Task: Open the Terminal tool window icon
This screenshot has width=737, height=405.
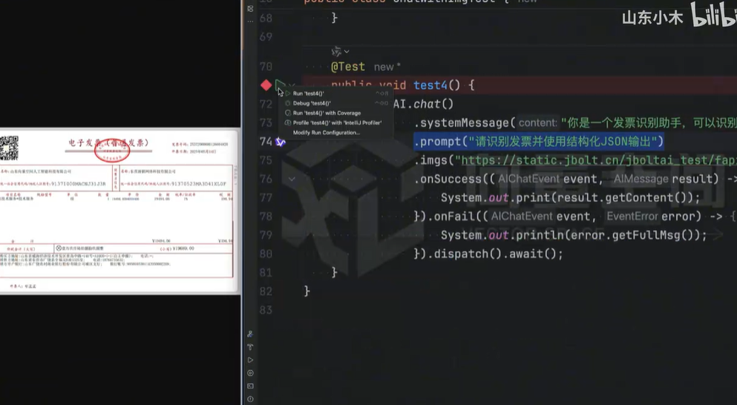Action: [250, 386]
